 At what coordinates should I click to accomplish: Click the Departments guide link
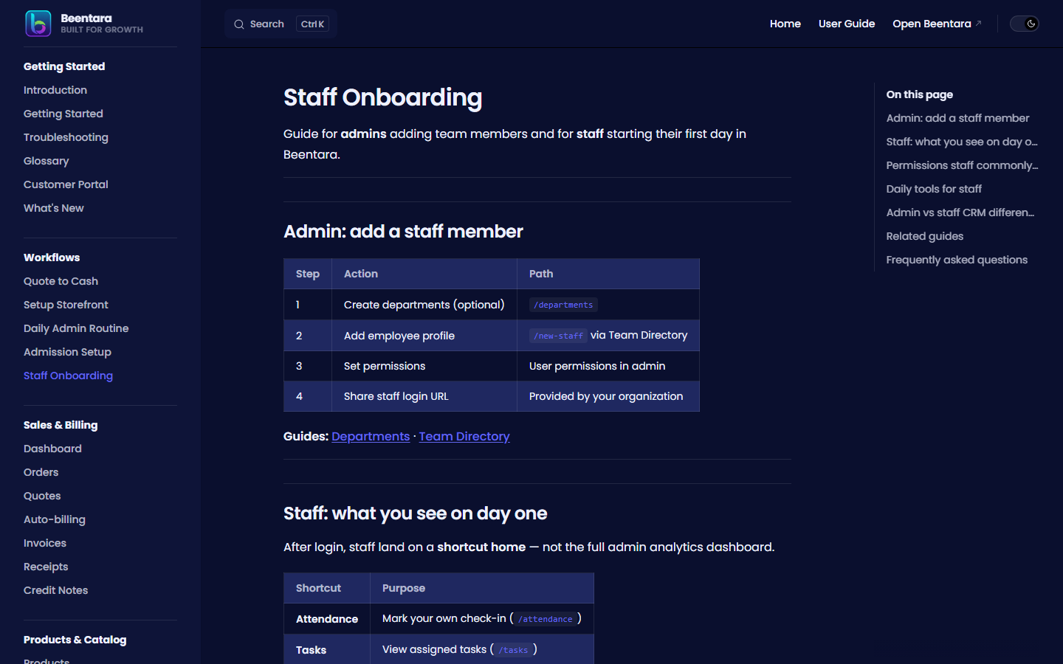pyautogui.click(x=371, y=436)
